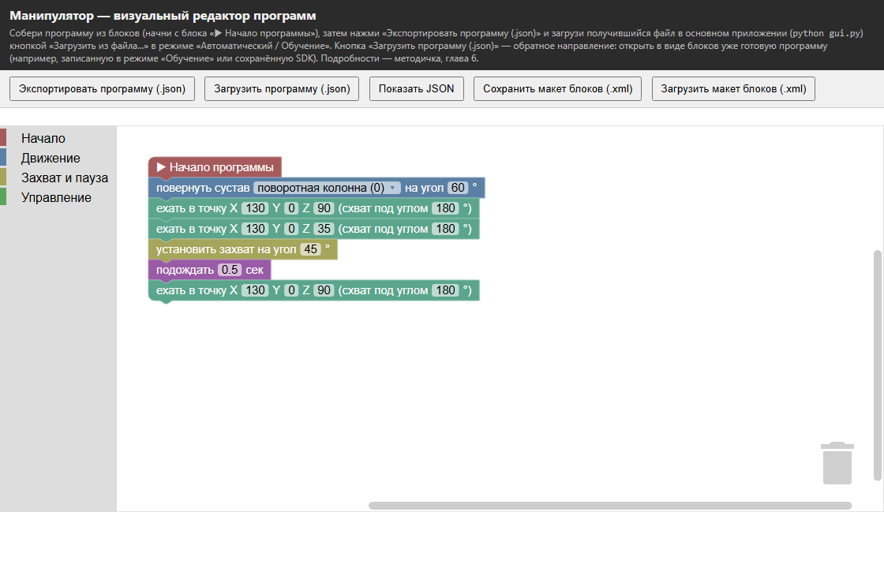Click "Загрузить программу (.json)" button
Image resolution: width=884 pixels, height=568 pixels.
point(282,89)
